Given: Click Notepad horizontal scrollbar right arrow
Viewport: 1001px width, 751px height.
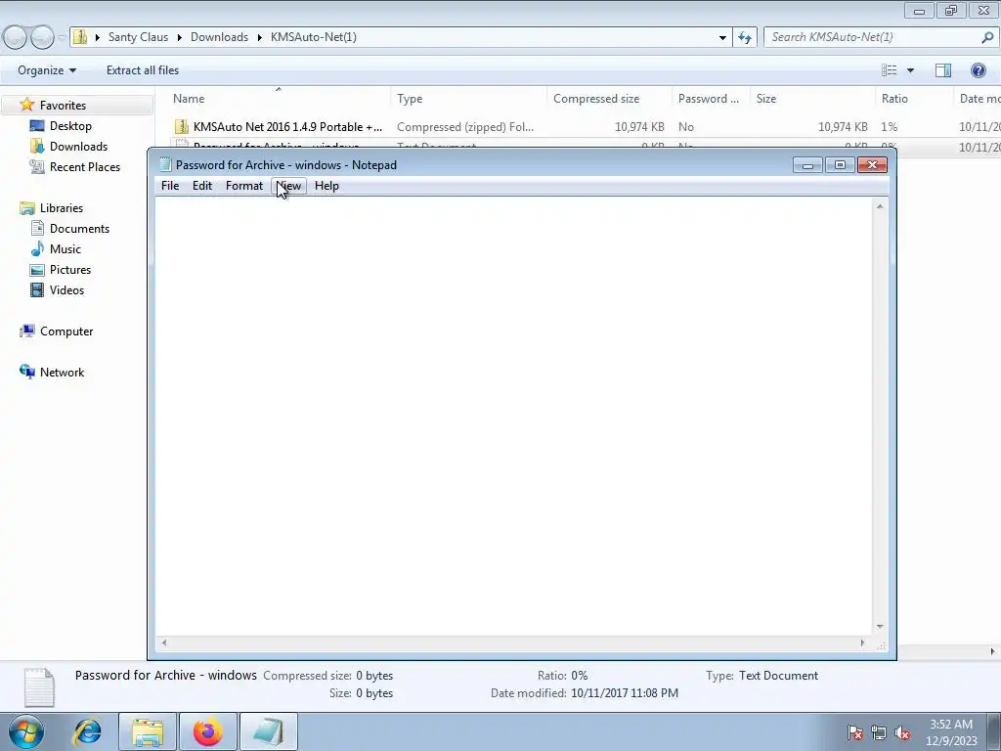Looking at the screenshot, I should tap(862, 643).
